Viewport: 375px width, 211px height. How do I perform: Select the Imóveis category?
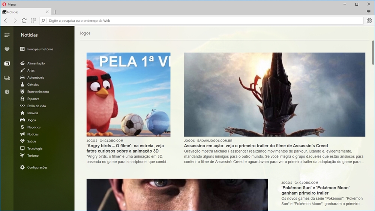point(29,113)
